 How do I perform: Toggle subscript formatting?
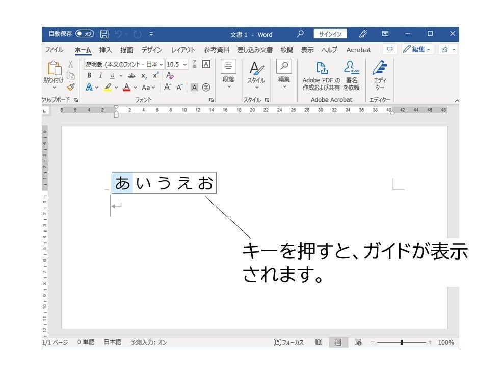[144, 75]
